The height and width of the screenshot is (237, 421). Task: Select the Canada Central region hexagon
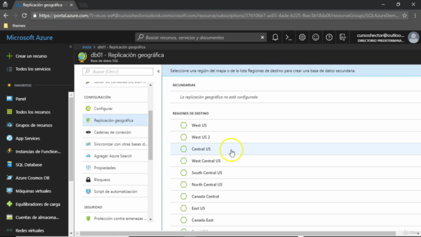(x=184, y=196)
